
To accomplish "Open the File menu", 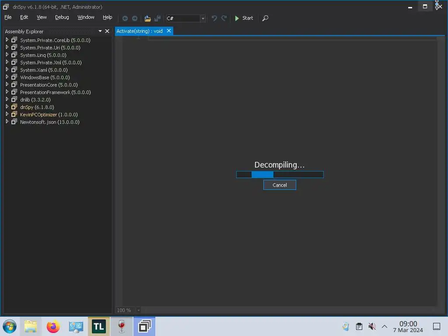I will point(8,17).
